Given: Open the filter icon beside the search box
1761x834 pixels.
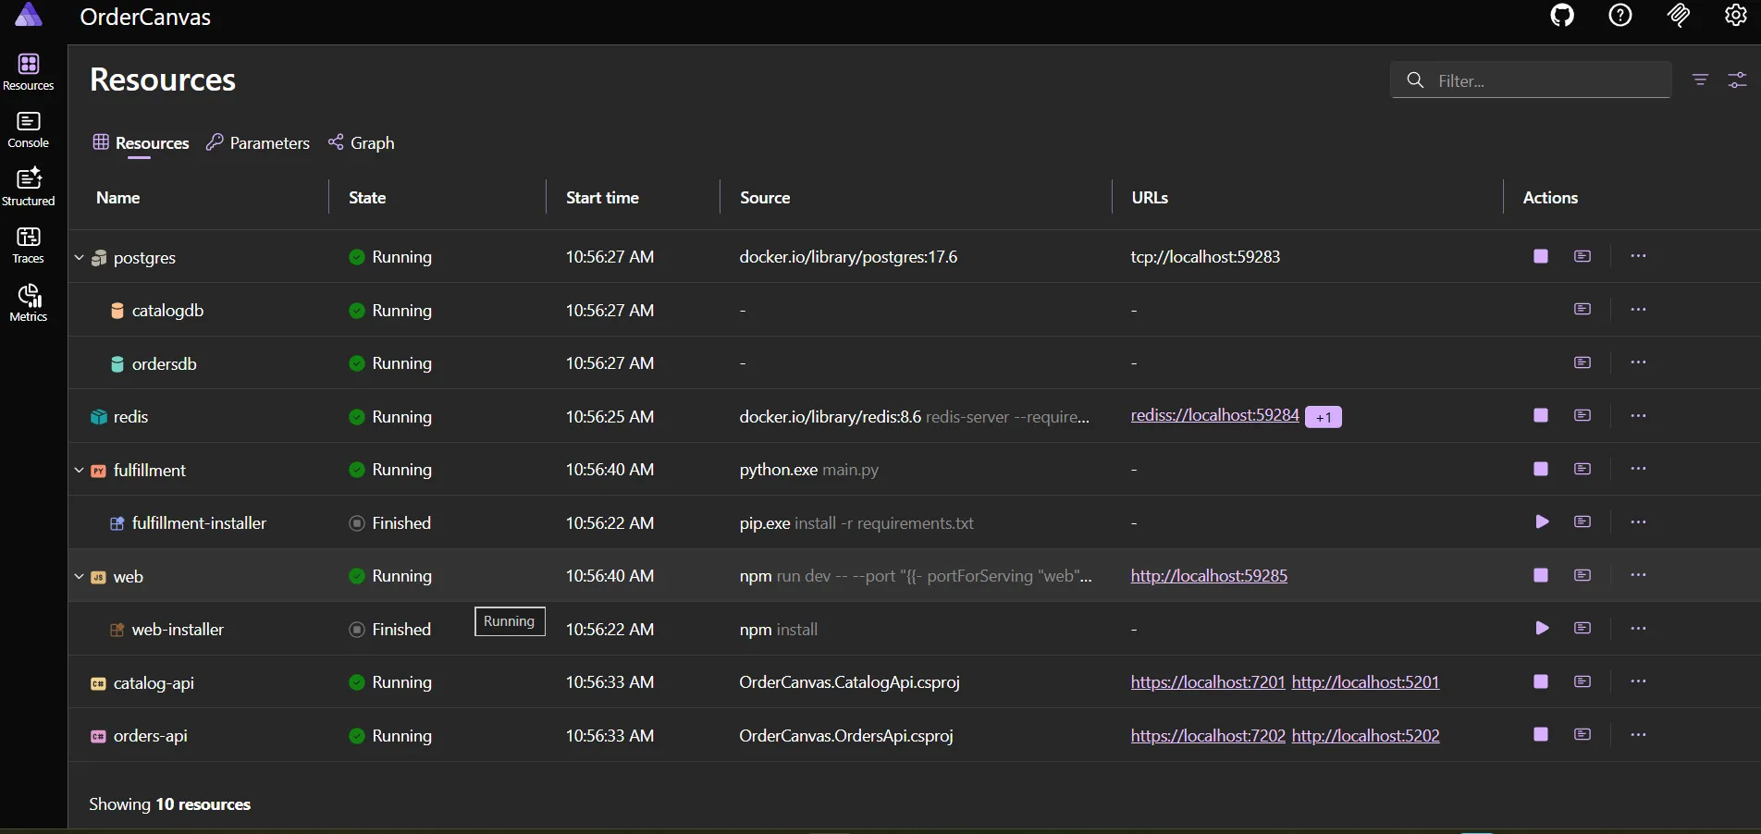Looking at the screenshot, I should (x=1700, y=80).
